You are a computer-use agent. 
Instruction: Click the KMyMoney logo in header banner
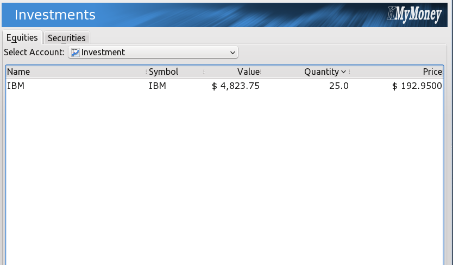(414, 15)
